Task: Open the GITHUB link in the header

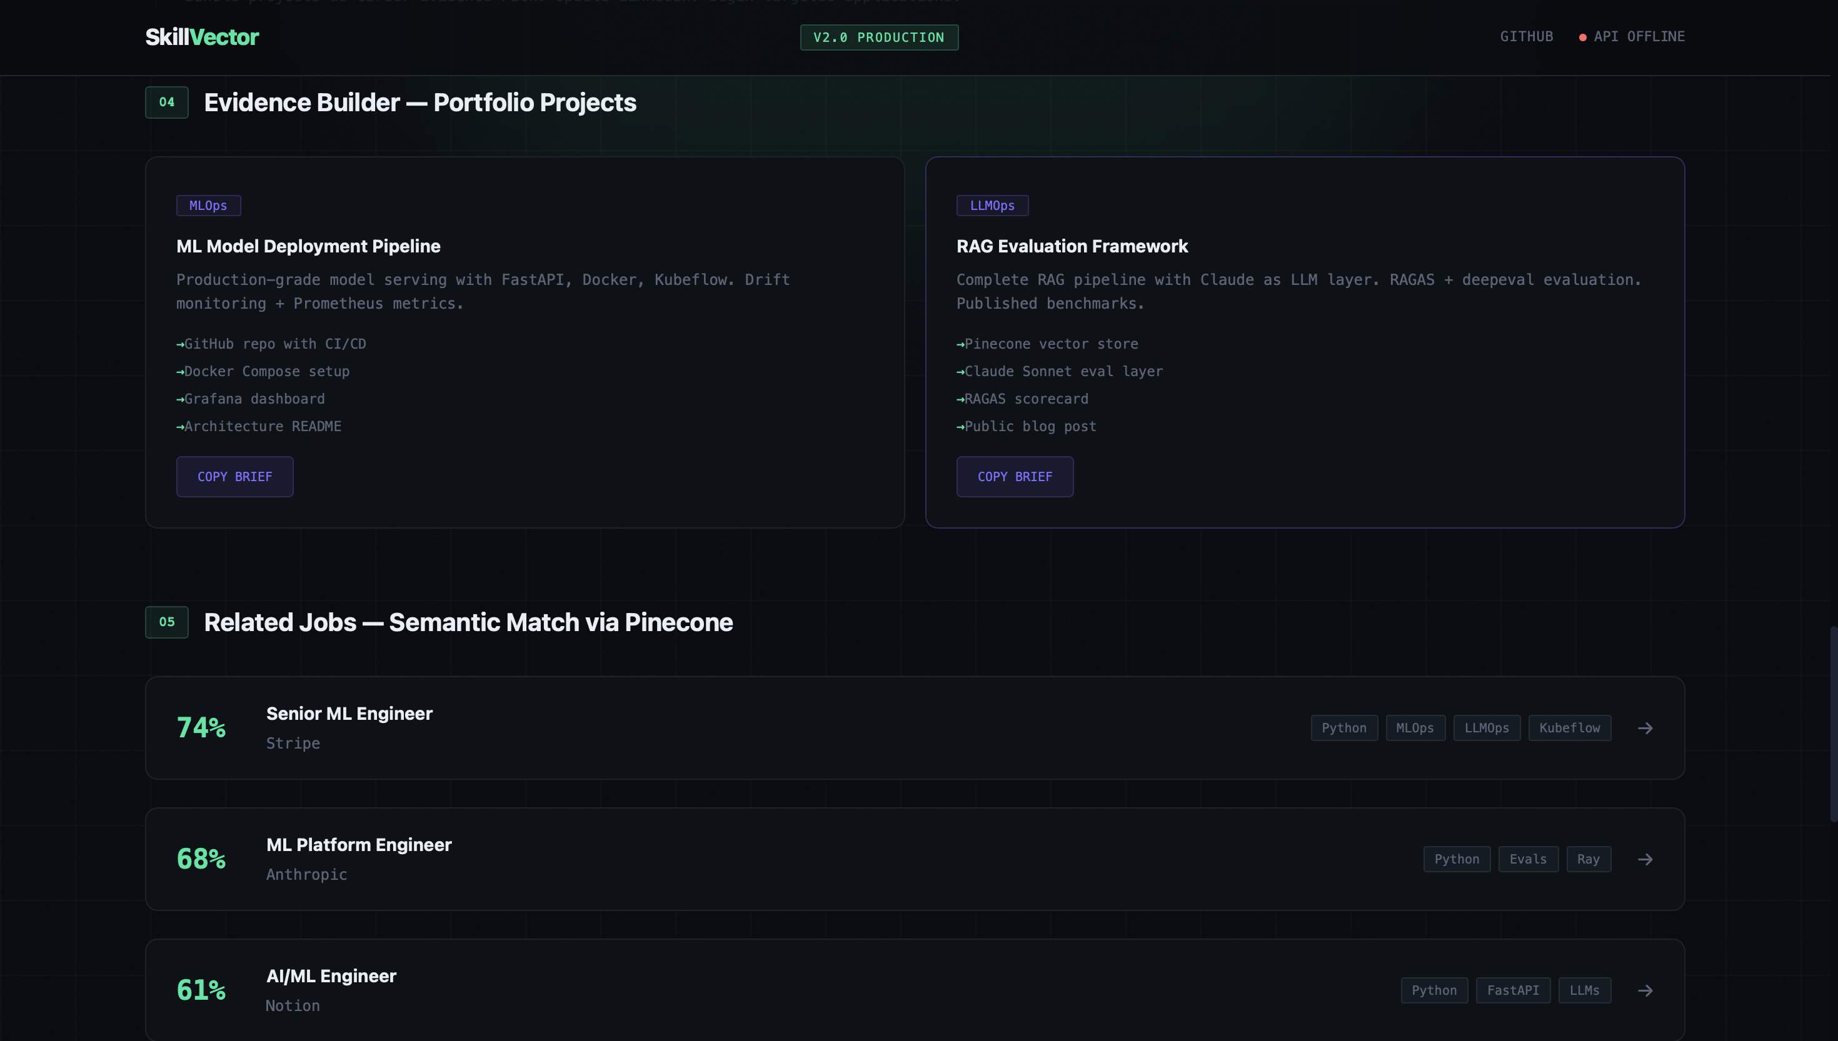Action: coord(1527,36)
